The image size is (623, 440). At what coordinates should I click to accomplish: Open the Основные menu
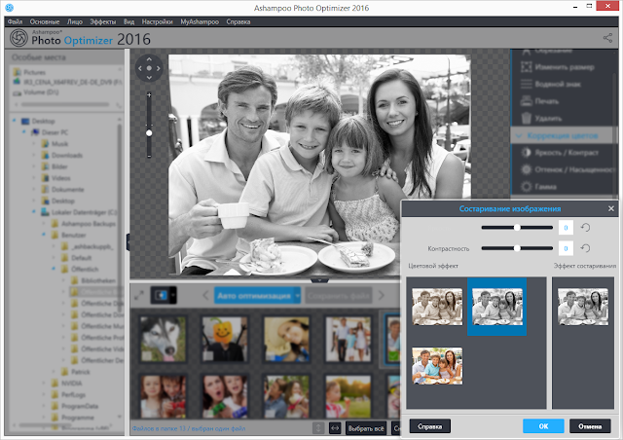click(x=45, y=21)
